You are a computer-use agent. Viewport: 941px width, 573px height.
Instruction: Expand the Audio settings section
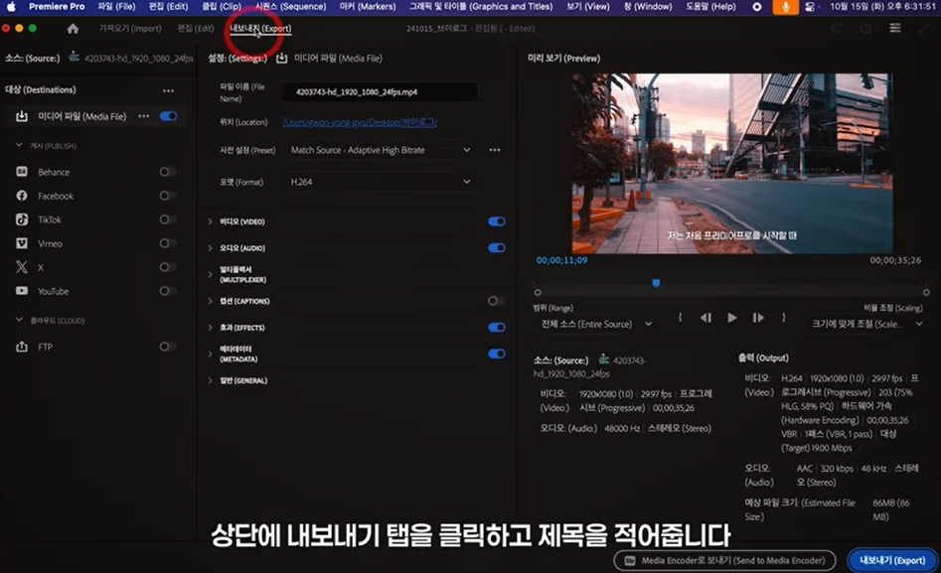pyautogui.click(x=210, y=248)
